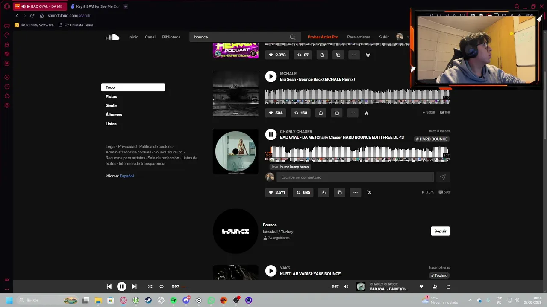Play the Big Sean Bounce Back remix
Image resolution: width=547 pixels, height=307 pixels.
pos(271,76)
